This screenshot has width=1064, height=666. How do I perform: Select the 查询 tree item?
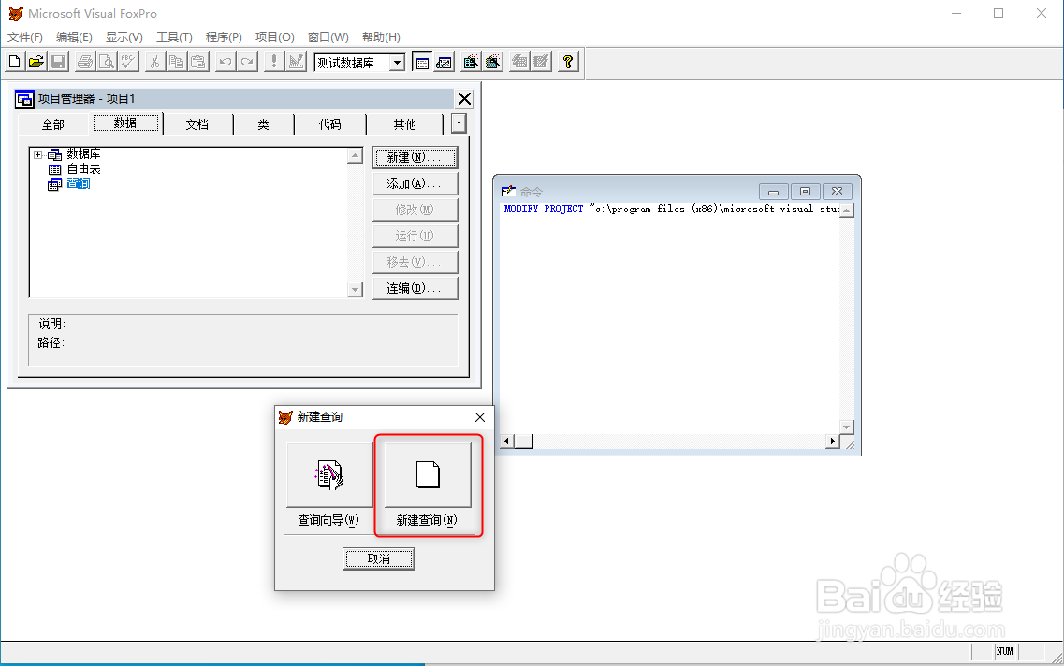(78, 183)
